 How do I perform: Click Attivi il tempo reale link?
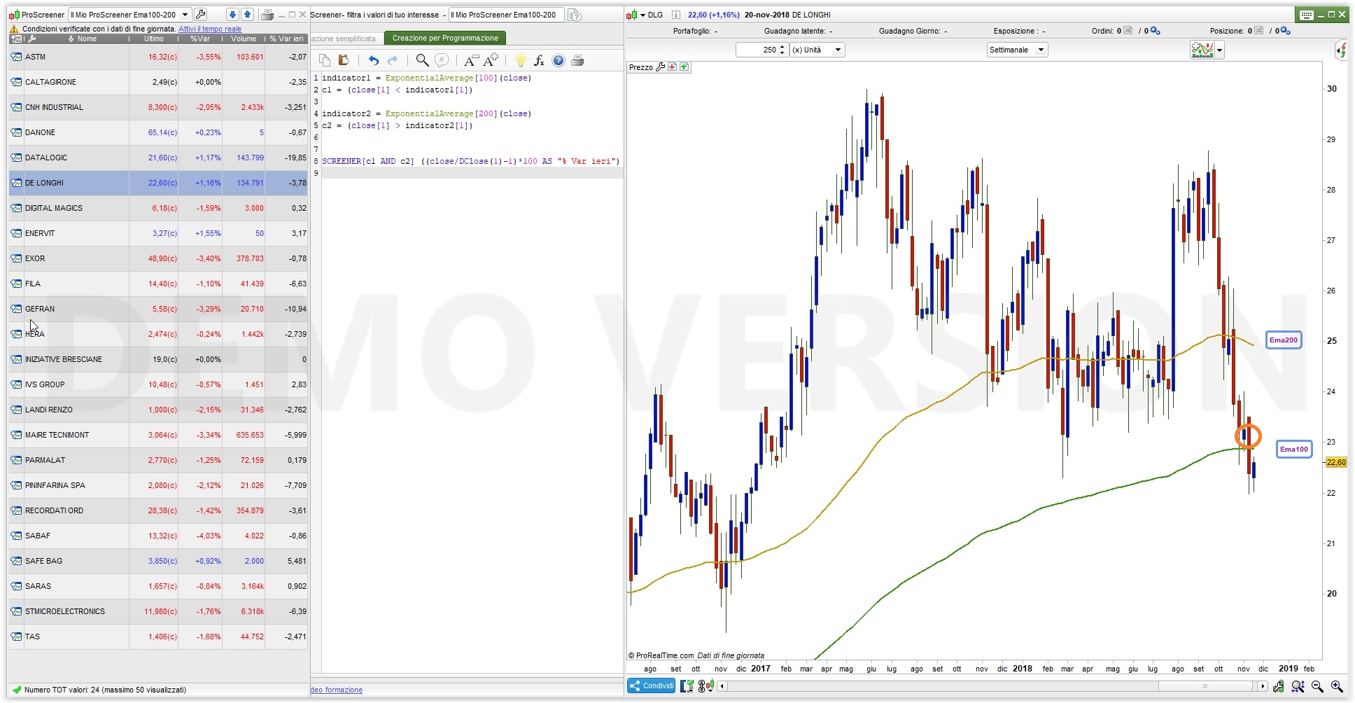coord(210,29)
